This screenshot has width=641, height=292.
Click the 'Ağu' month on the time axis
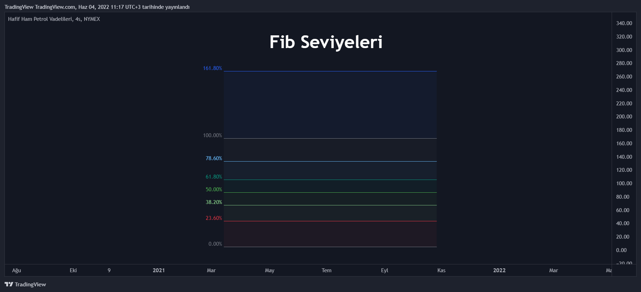[17, 270]
